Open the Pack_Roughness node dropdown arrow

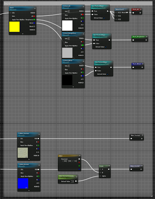coord(147,37)
